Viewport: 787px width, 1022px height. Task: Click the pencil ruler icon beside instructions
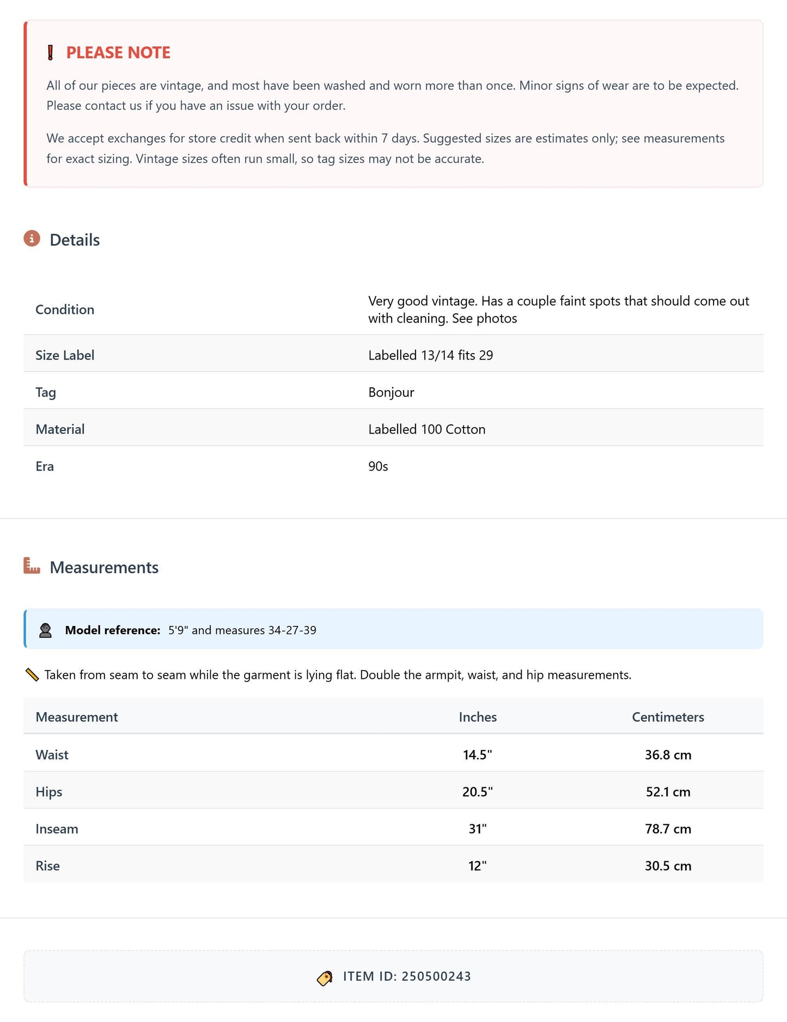coord(32,675)
